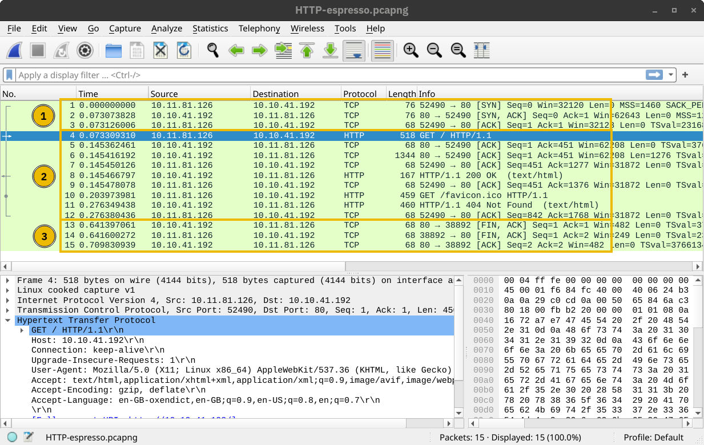Expand the GET / HTTP/1.1 request line
The image size is (704, 445).
22,330
